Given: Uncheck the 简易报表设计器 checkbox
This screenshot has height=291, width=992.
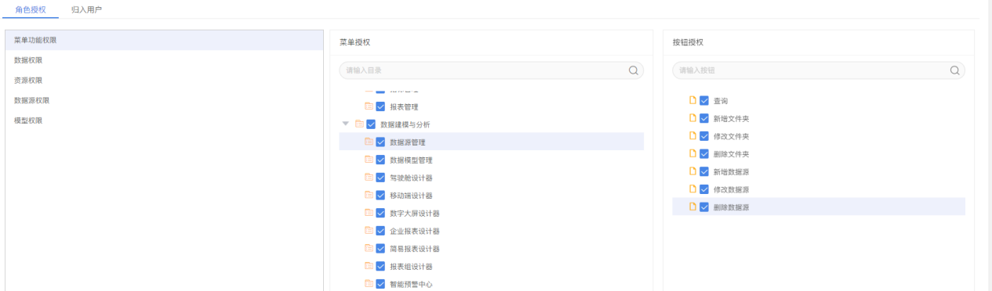Looking at the screenshot, I should (x=380, y=249).
